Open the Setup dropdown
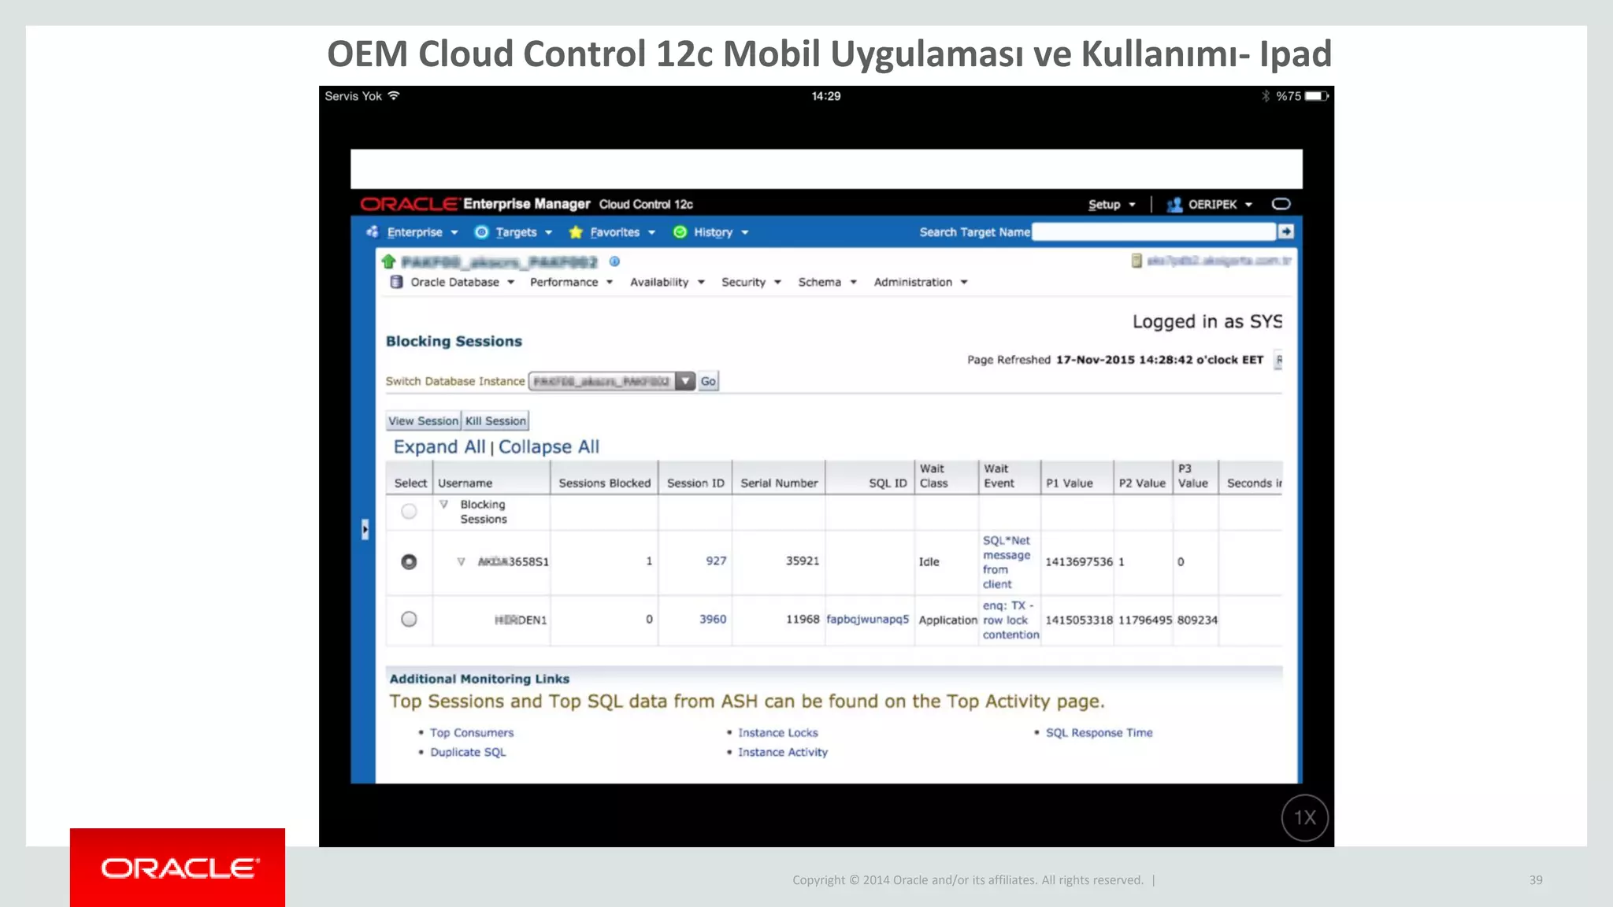Image resolution: width=1613 pixels, height=907 pixels. click(x=1112, y=205)
